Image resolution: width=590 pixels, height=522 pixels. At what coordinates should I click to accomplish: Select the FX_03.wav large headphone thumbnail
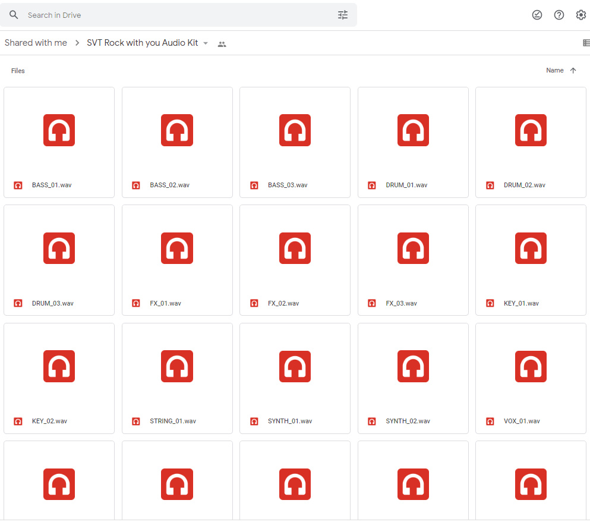tap(413, 248)
